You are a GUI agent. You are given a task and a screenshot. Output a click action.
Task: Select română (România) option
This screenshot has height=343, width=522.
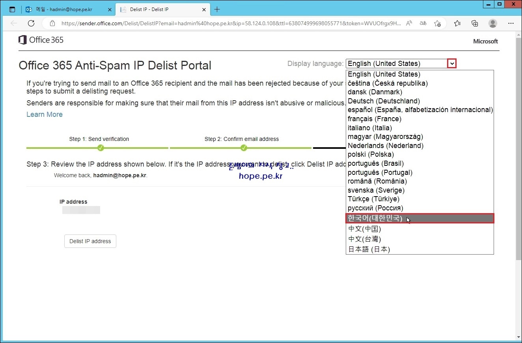point(420,181)
